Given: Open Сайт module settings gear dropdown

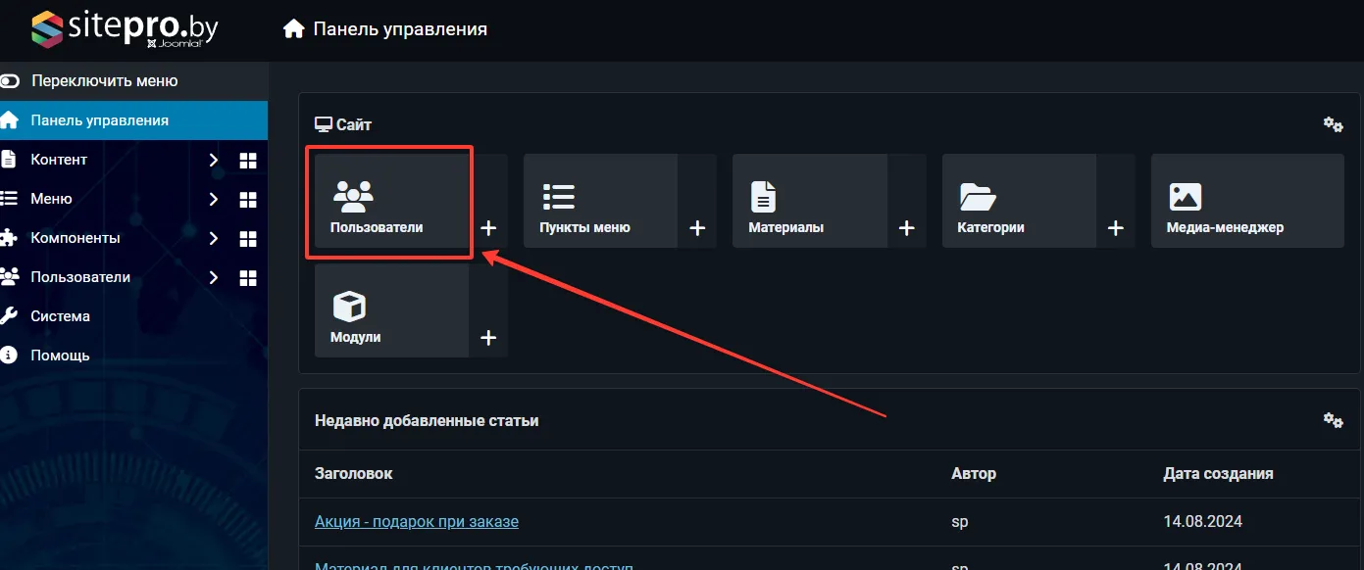Looking at the screenshot, I should point(1333,124).
